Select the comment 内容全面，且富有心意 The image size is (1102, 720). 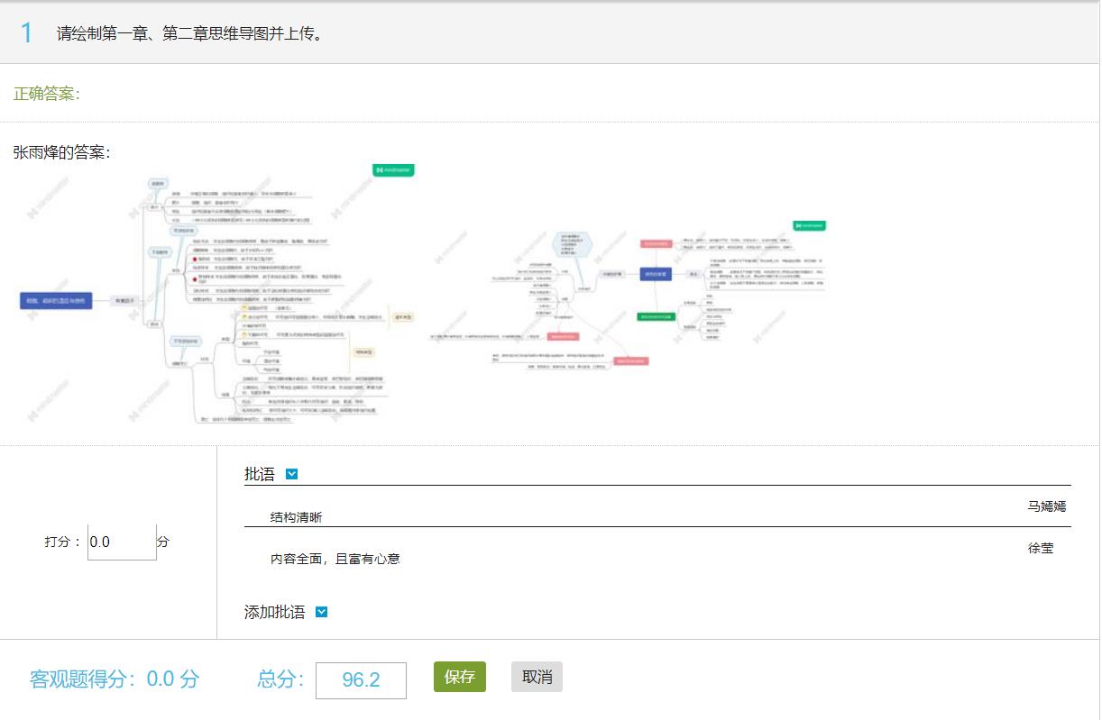(x=335, y=559)
